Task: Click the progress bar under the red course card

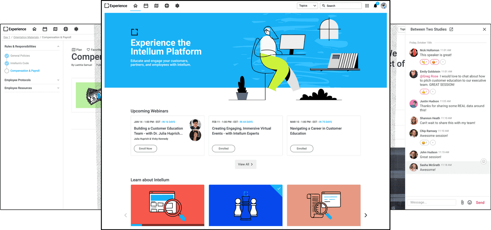Action: pyautogui.click(x=168, y=225)
